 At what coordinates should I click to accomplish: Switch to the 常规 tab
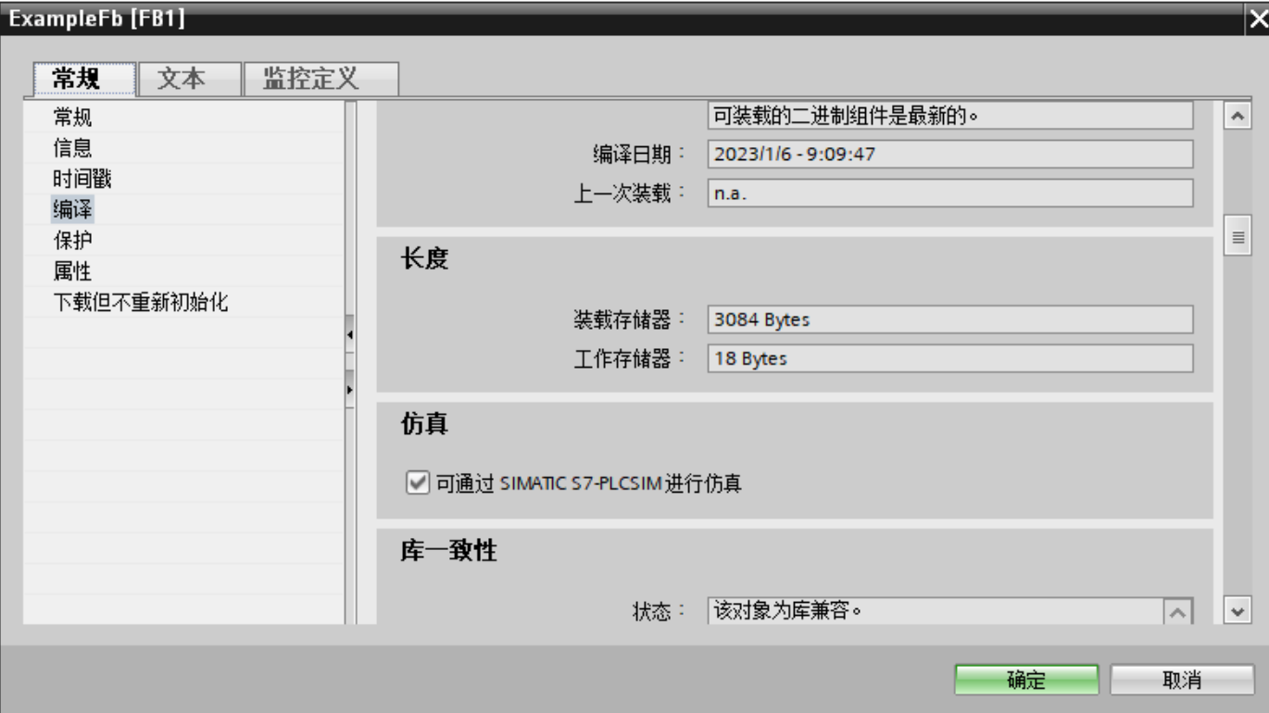coord(84,80)
